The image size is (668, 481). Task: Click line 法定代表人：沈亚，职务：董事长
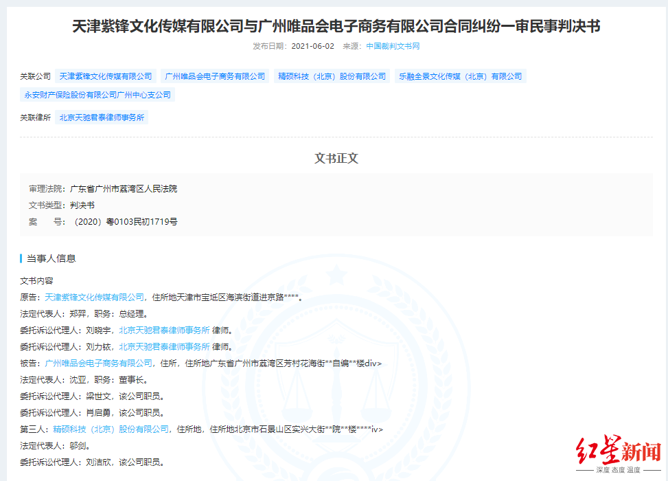click(84, 379)
